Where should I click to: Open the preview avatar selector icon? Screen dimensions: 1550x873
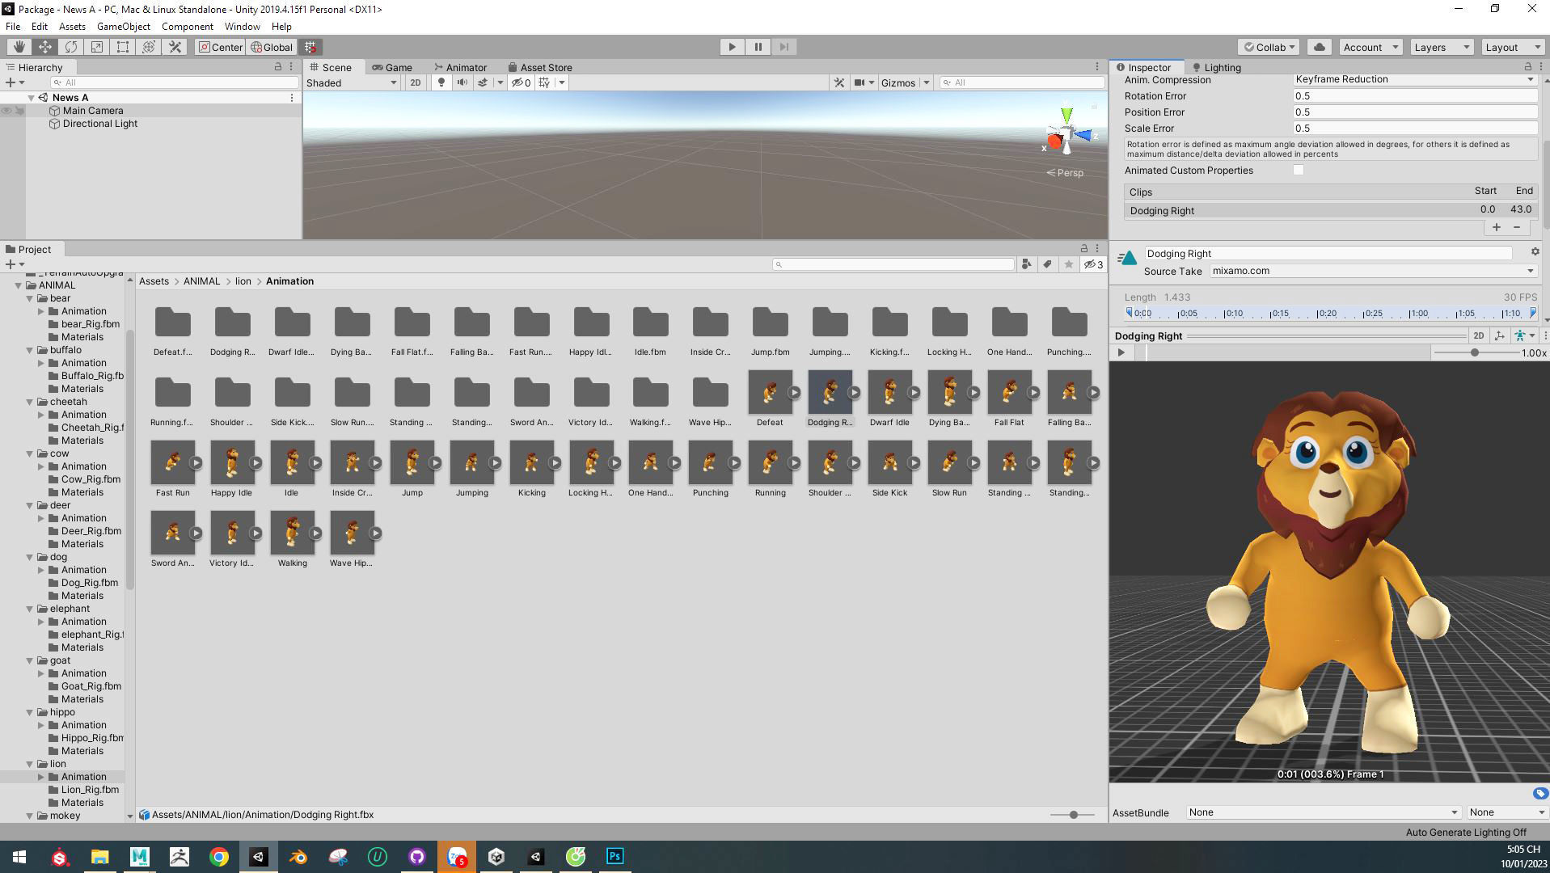pyautogui.click(x=1523, y=335)
